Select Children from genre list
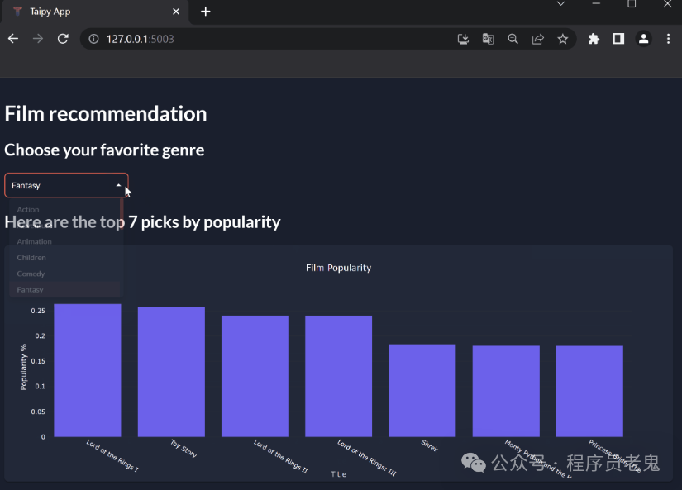 click(64, 257)
